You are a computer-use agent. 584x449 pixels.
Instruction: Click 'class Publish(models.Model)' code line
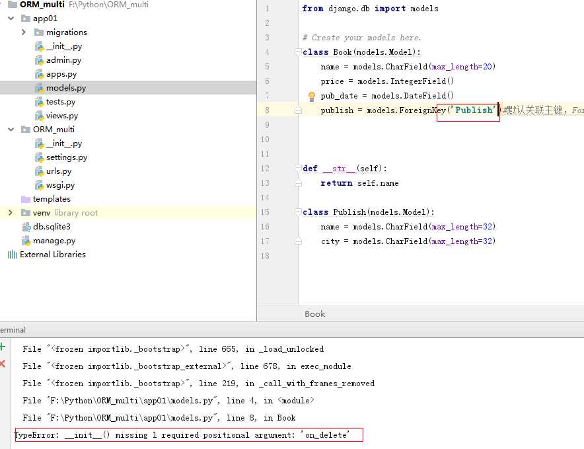(x=369, y=212)
